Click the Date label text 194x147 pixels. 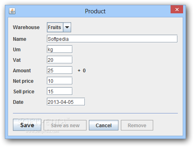coord(18,102)
